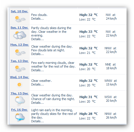134x132 pixels.
Task: Click the Tue, 13 Dec weather icon
Action: 20,68
